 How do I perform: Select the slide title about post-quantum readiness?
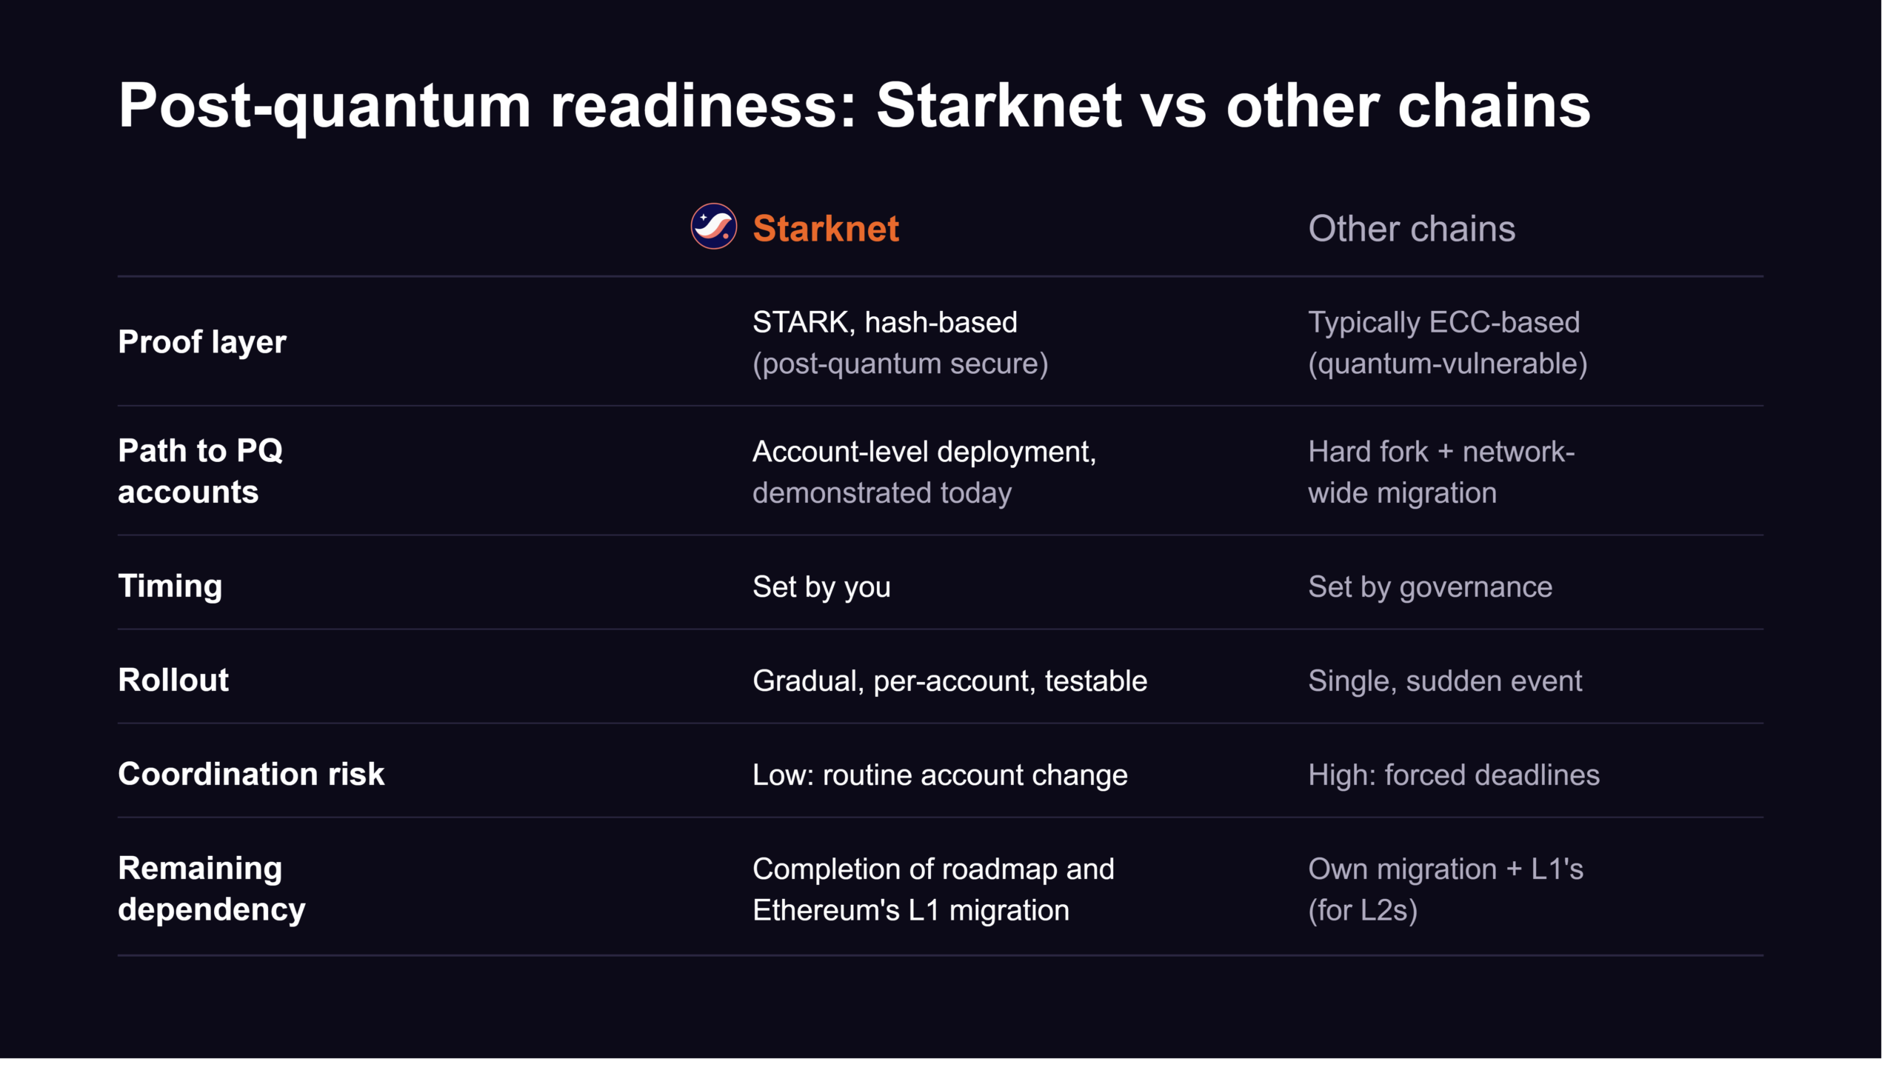click(854, 106)
